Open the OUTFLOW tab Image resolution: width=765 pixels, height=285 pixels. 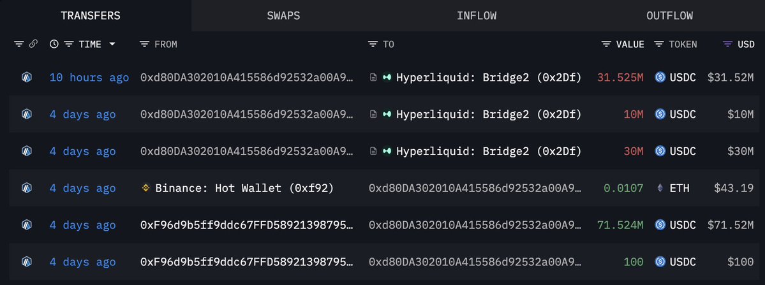669,16
